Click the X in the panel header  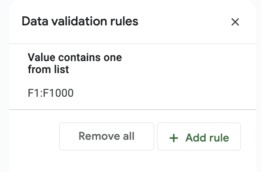tap(235, 22)
